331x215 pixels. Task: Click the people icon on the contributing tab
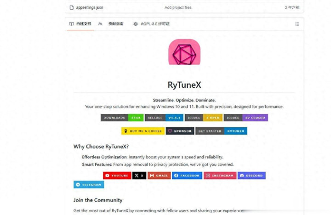click(100, 24)
